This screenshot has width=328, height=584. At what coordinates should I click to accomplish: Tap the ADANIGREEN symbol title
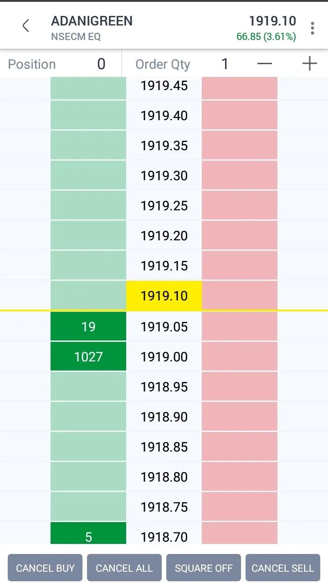pyautogui.click(x=92, y=21)
